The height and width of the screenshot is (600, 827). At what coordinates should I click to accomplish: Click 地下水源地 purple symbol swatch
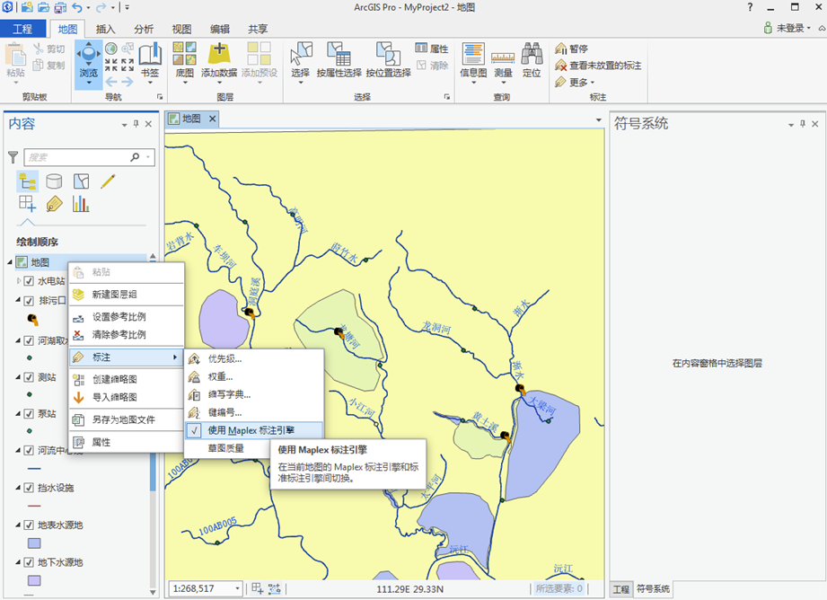[x=34, y=580]
